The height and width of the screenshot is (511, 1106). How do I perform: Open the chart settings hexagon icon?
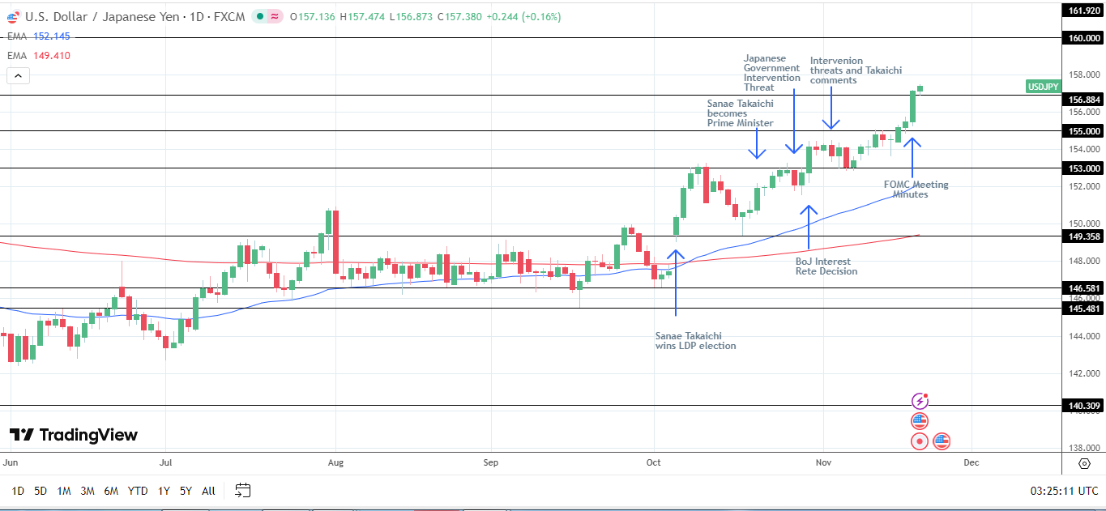[1084, 463]
